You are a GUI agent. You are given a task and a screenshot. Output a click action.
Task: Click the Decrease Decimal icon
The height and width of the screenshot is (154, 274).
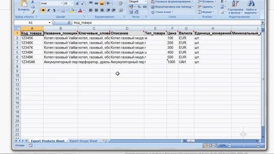[137, 12]
